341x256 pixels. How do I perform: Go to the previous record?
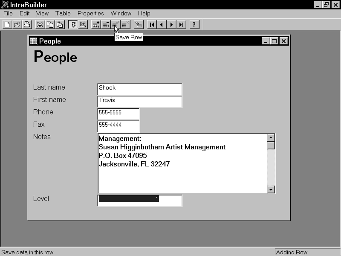click(x=161, y=24)
